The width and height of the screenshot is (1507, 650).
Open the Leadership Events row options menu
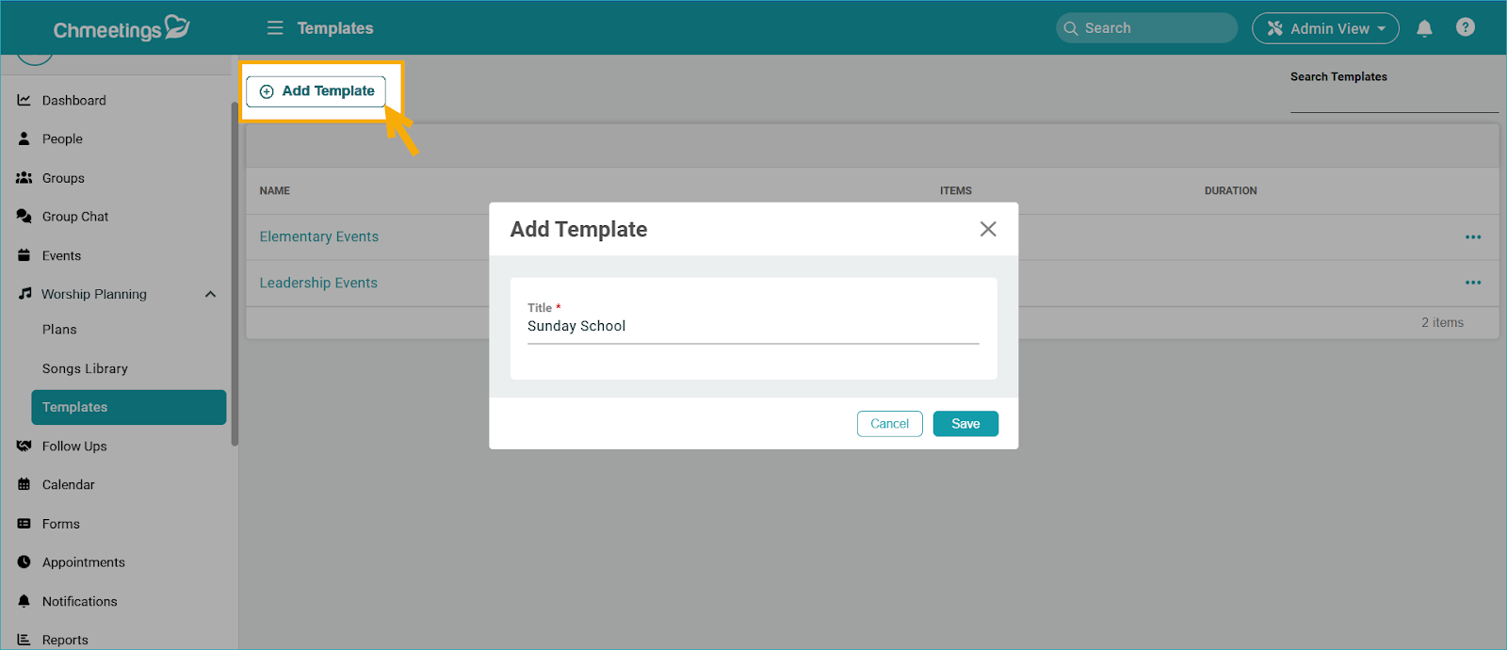pos(1473,283)
